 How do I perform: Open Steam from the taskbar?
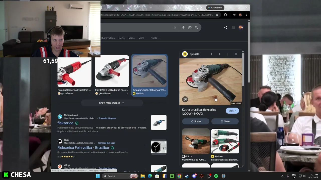point(187,176)
